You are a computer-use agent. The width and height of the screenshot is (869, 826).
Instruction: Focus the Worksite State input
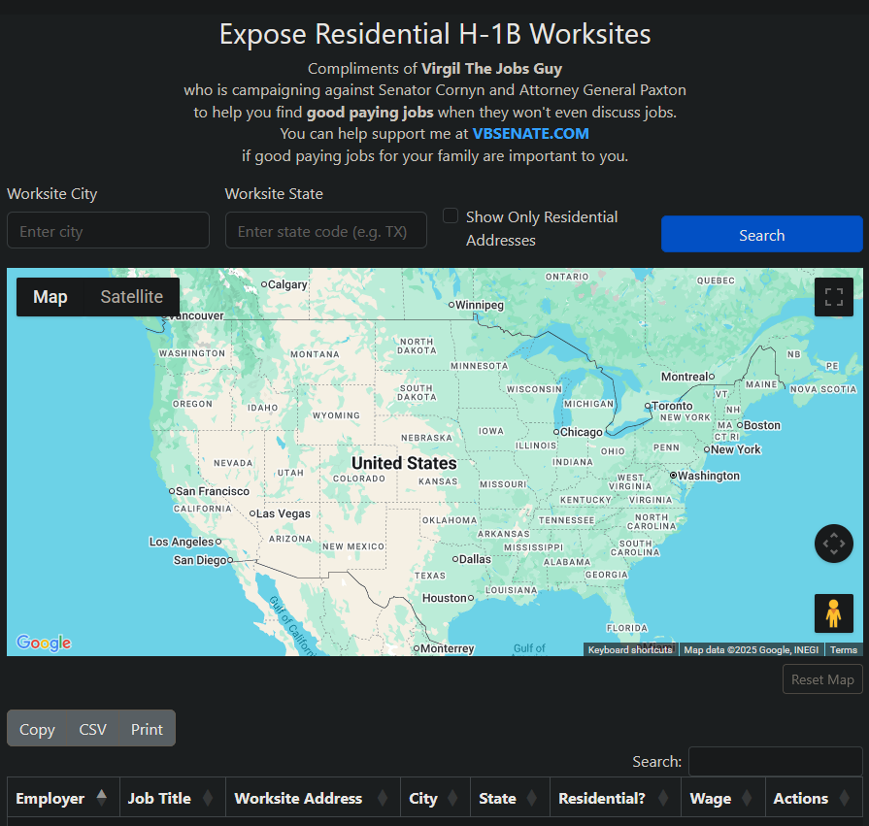coord(326,230)
